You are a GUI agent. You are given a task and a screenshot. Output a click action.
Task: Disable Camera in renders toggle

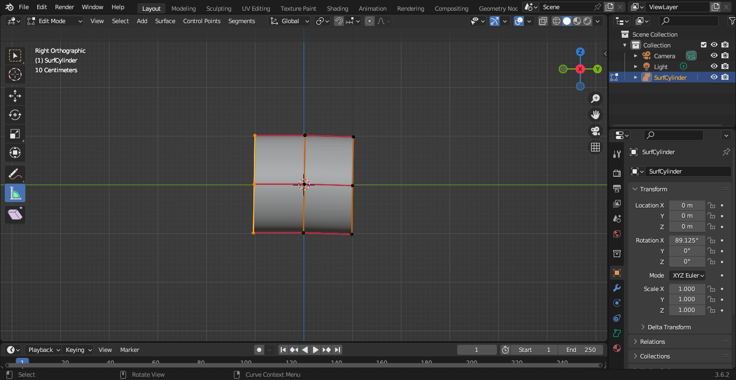[x=725, y=56]
